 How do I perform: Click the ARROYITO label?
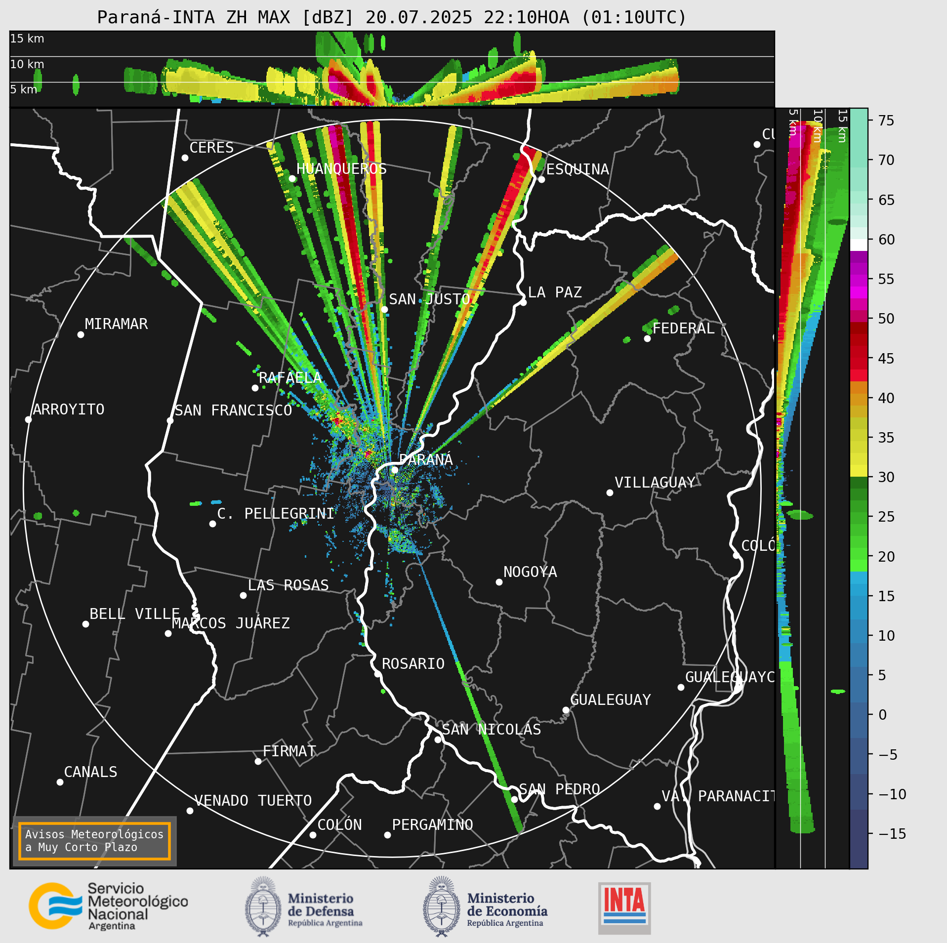coord(69,409)
